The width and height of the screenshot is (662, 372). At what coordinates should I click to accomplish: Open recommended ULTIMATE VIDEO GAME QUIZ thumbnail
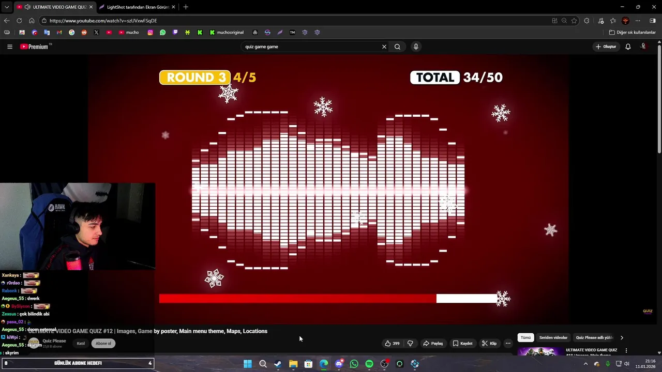[540, 351]
